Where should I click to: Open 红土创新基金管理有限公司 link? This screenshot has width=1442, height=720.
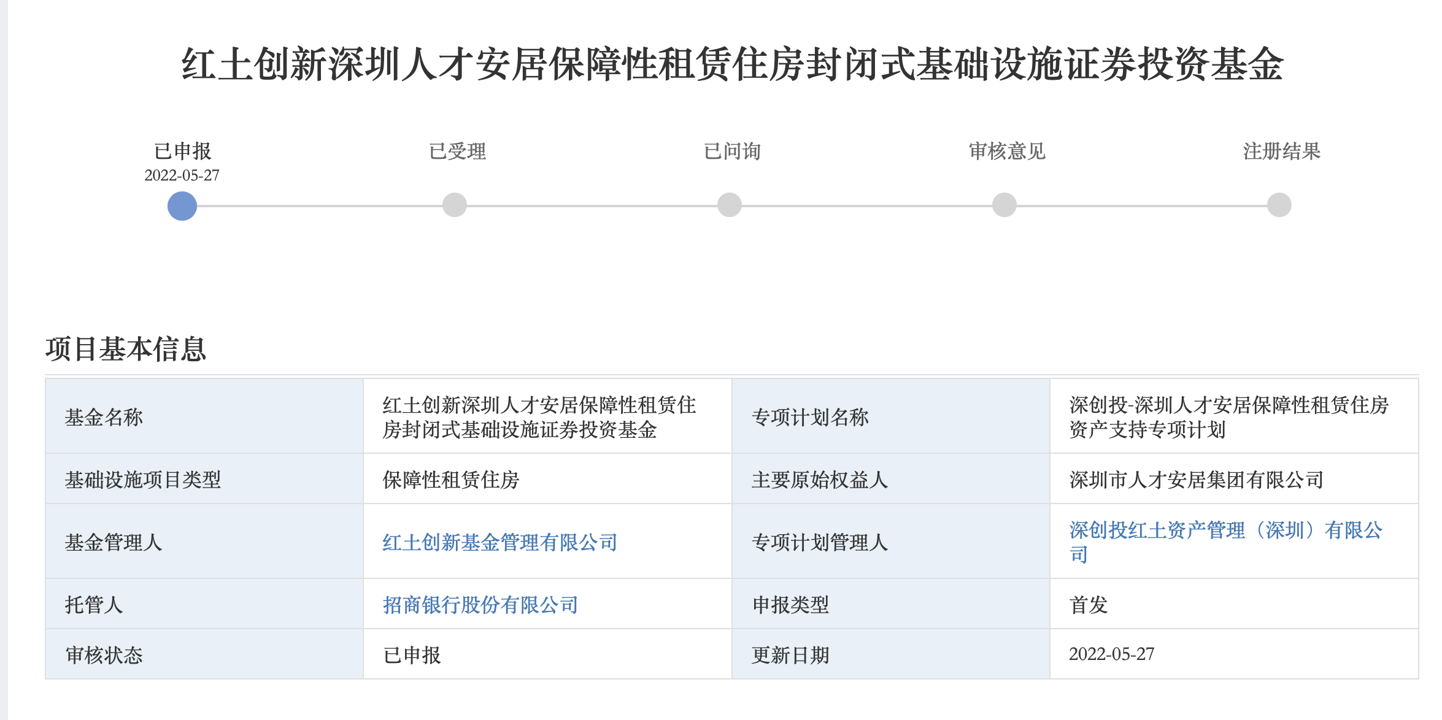tap(499, 542)
